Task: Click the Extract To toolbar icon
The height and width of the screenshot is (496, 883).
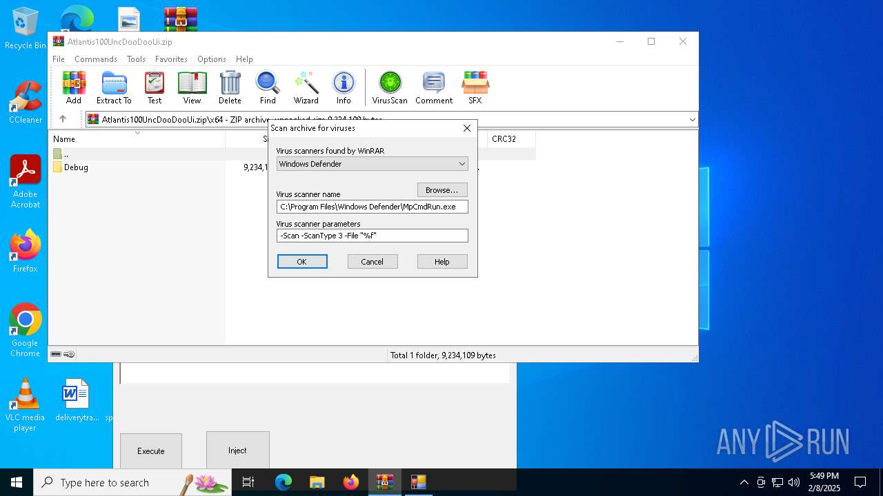Action: [114, 87]
